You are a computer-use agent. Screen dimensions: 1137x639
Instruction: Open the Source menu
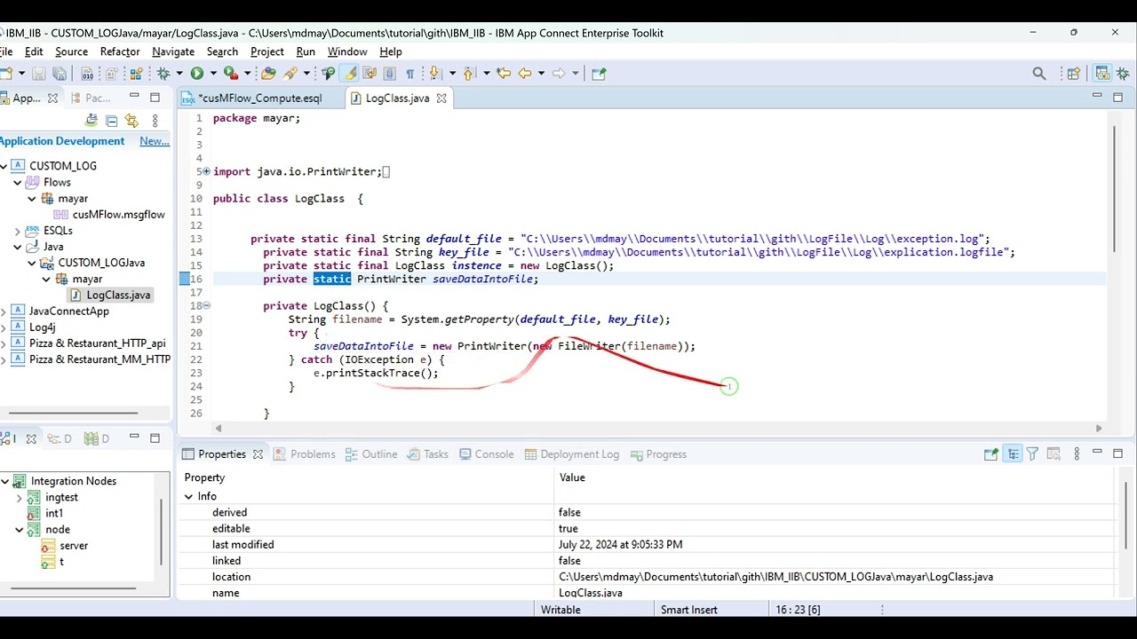(71, 51)
